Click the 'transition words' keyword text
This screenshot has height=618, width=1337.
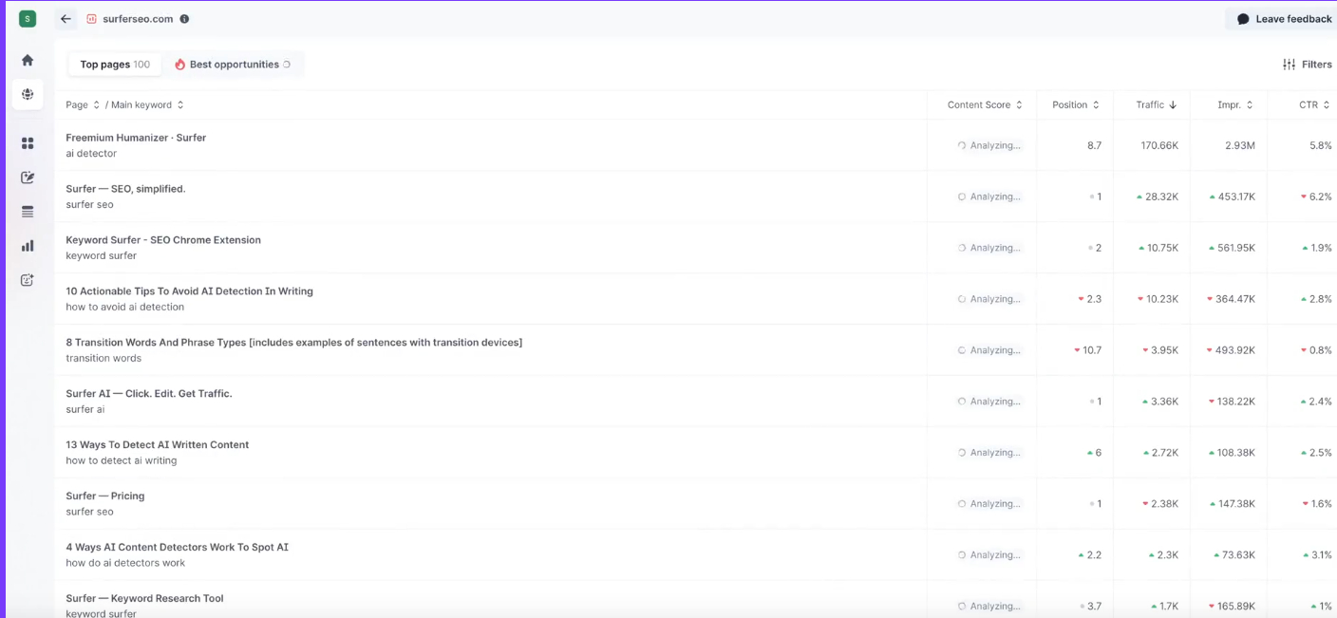(104, 359)
